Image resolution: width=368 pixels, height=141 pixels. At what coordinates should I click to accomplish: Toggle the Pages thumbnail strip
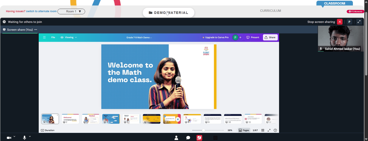click(x=244, y=130)
